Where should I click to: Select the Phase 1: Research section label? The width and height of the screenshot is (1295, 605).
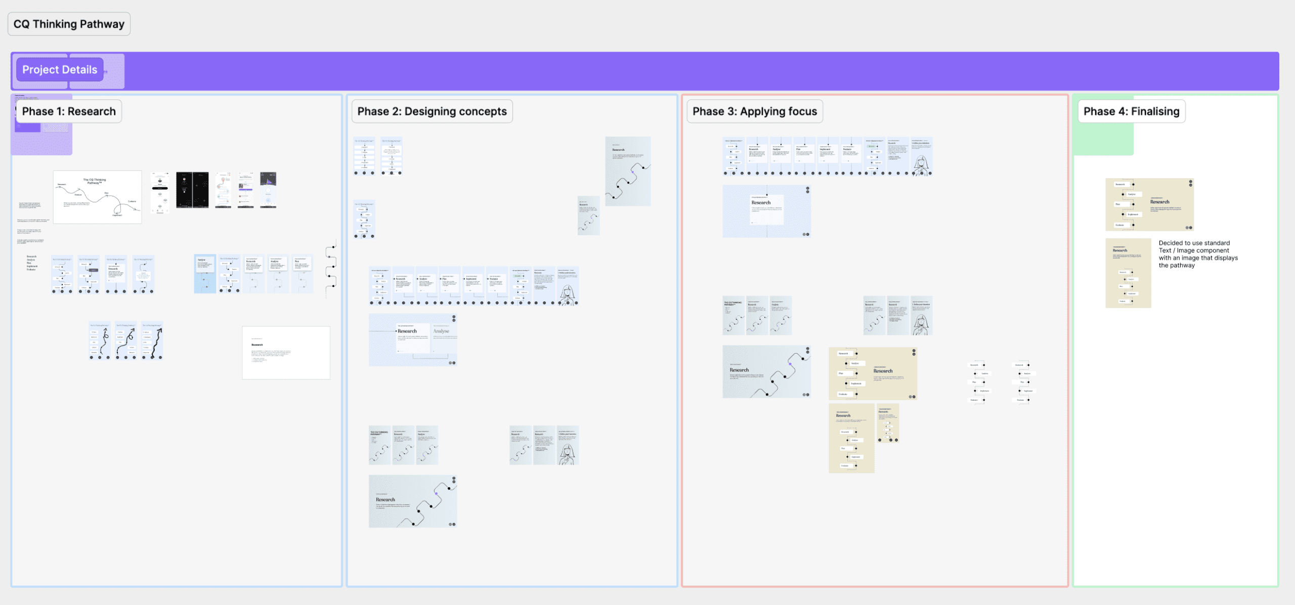[69, 111]
